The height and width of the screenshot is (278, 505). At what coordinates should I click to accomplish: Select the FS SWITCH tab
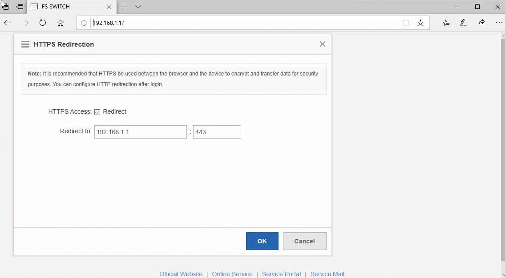pos(72,7)
